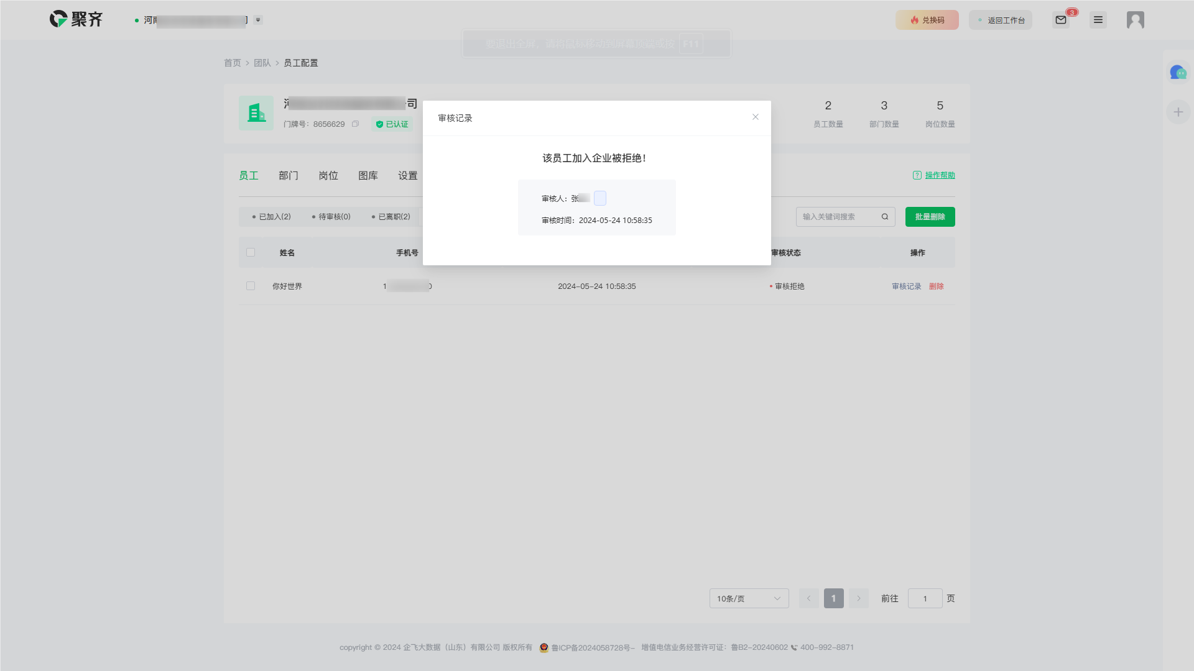Viewport: 1194px width, 671px height.
Task: Go to 团队 breadcrumb
Action: point(262,63)
